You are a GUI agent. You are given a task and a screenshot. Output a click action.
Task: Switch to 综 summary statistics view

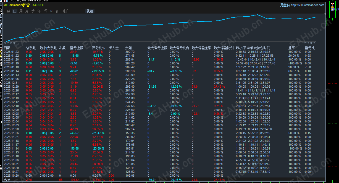coord(9,11)
